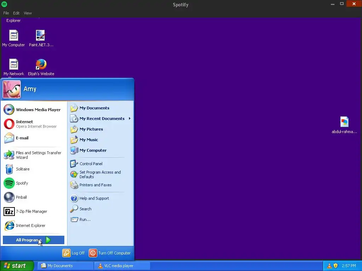This screenshot has width=362, height=271.
Task: Start Solitaire game
Action: [34, 169]
